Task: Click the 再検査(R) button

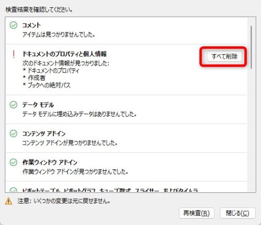Action: [197, 213]
